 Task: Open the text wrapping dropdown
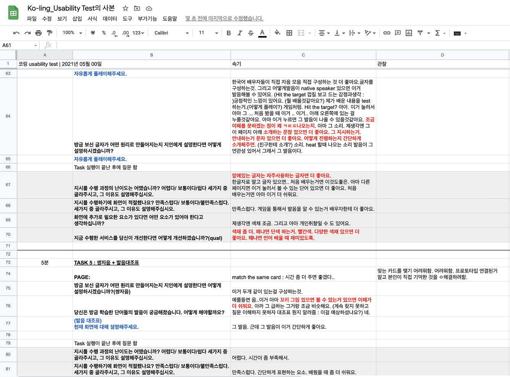(355, 33)
